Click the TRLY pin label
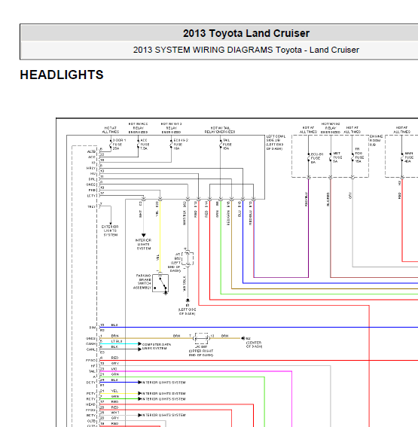Viewport: 418px width, 427px height. [x=91, y=206]
